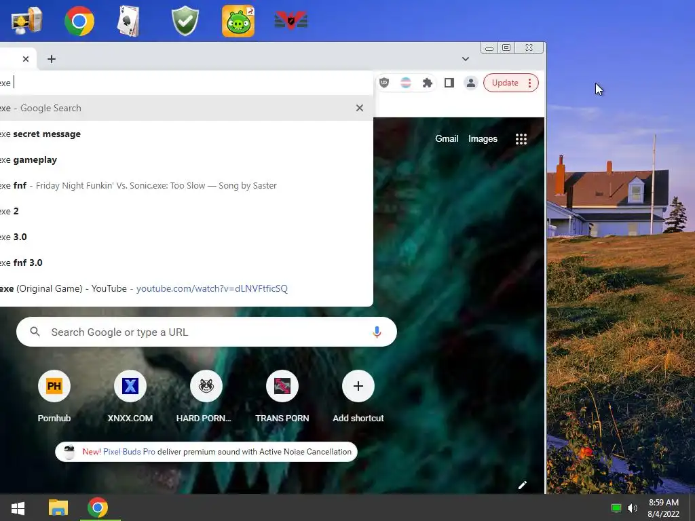Click the 'Search Google or type a URL' box
Image resolution: width=695 pixels, height=521 pixels.
tap(206, 332)
